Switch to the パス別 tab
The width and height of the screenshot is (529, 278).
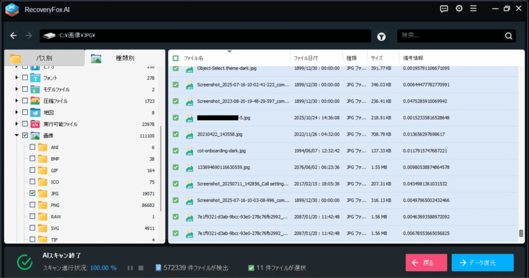click(44, 58)
